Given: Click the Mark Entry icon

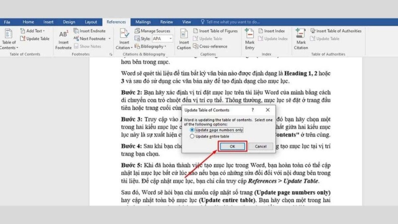Looking at the screenshot, I should point(249,35).
